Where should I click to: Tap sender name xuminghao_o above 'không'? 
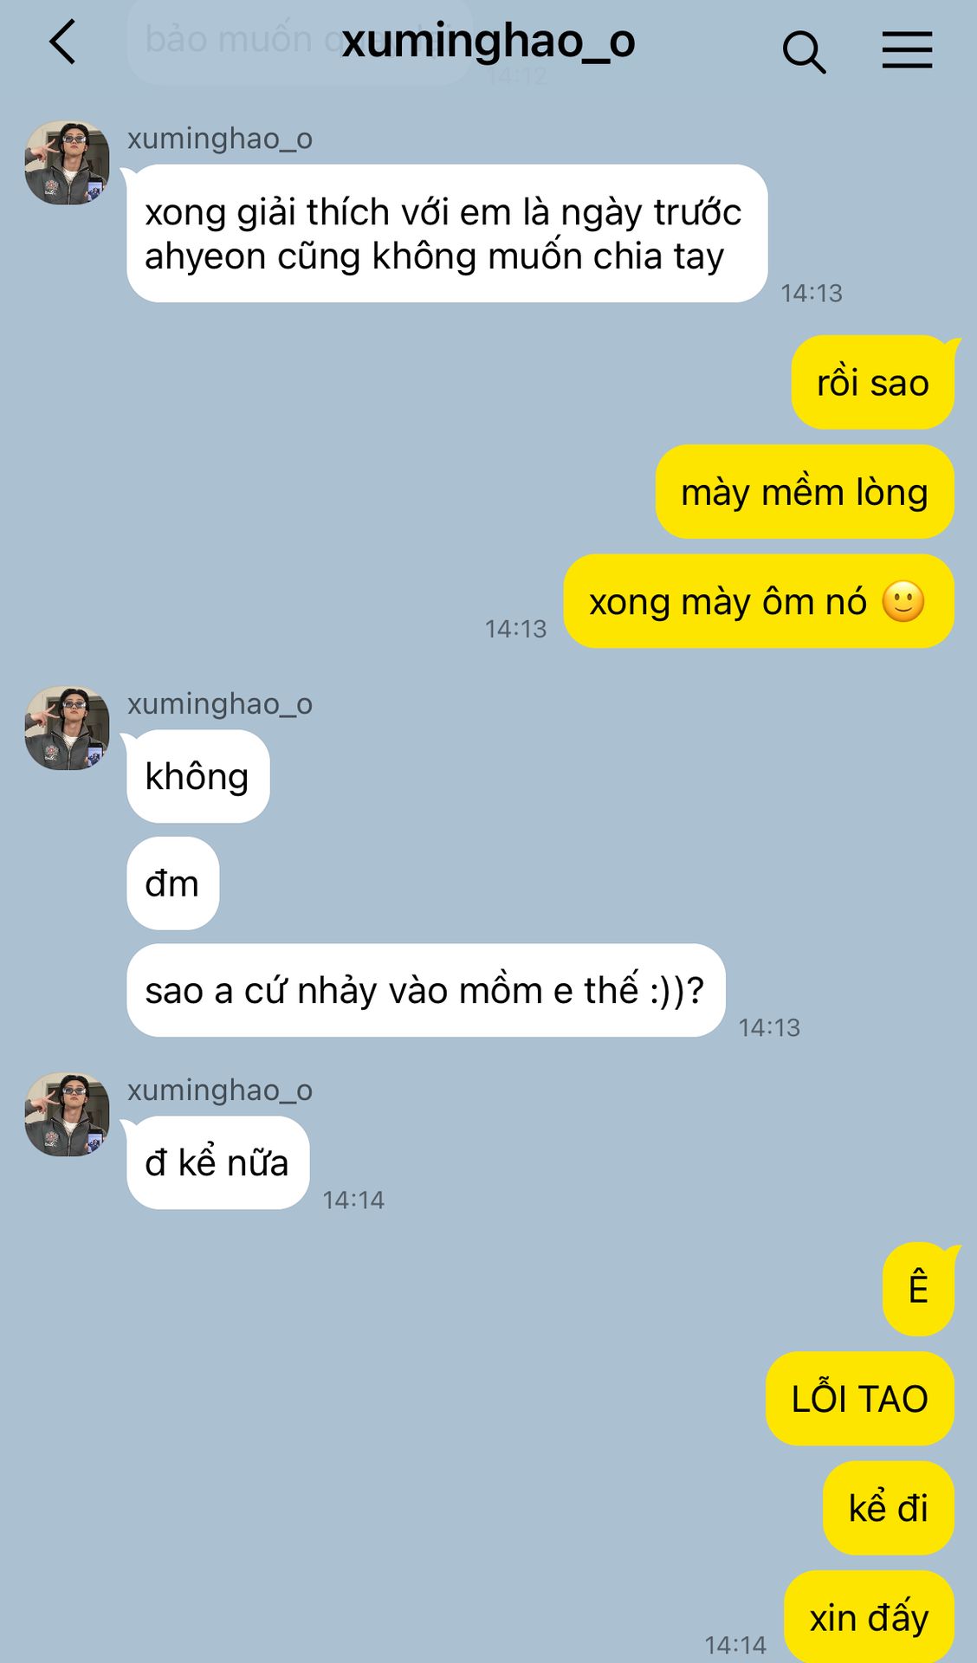click(220, 704)
